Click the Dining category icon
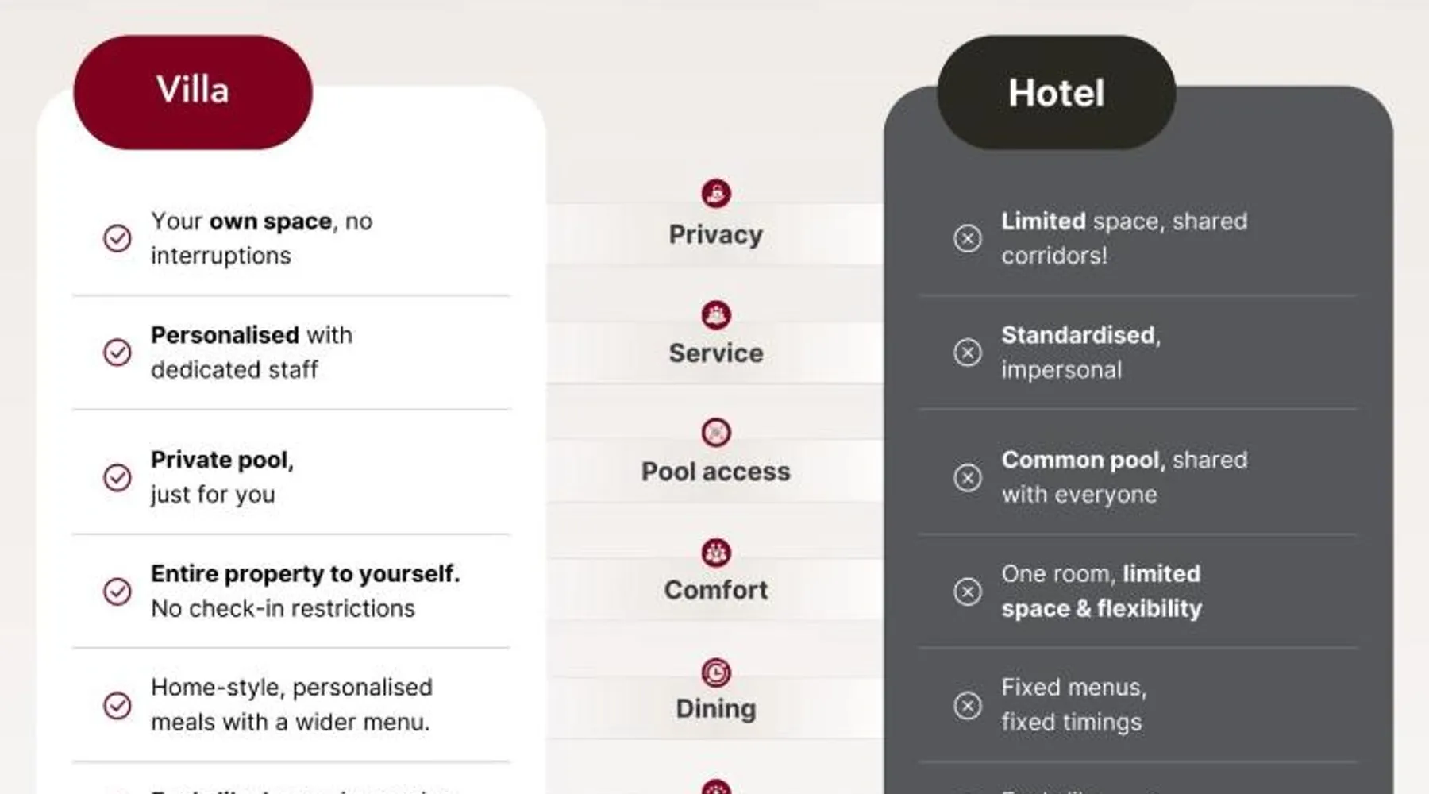Viewport: 1429px width, 794px height. [716, 673]
